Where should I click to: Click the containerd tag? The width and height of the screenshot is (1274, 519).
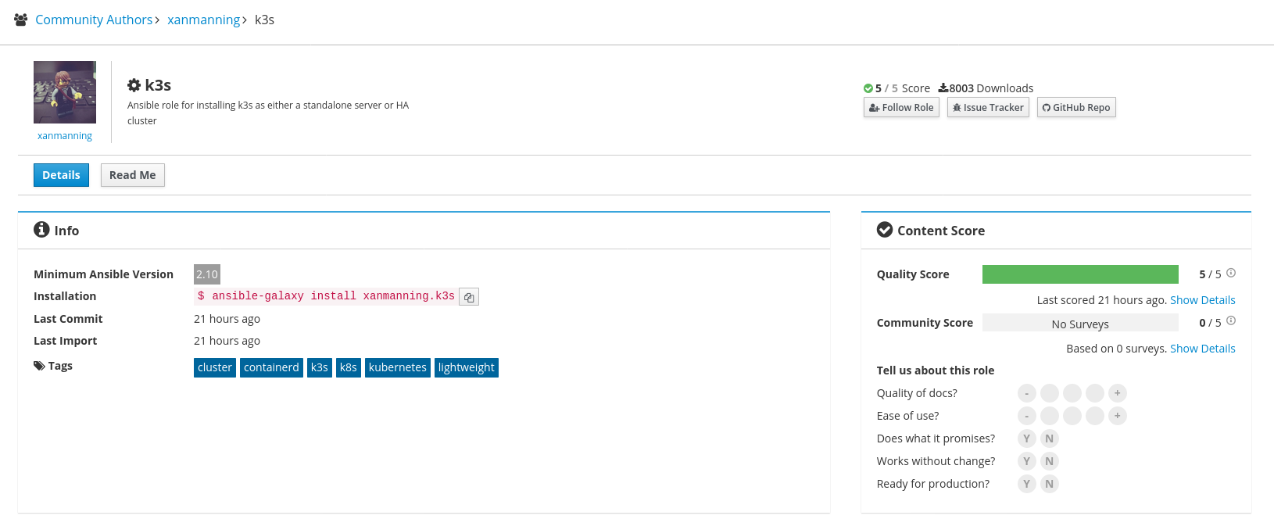pyautogui.click(x=271, y=367)
